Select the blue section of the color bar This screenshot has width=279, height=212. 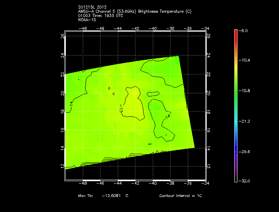point(236,148)
